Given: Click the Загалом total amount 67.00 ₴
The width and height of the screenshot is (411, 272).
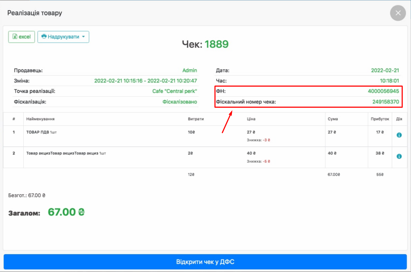Looking at the screenshot, I should (66, 212).
